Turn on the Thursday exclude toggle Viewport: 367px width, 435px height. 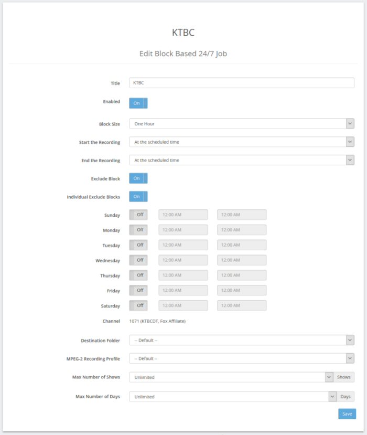click(x=138, y=275)
